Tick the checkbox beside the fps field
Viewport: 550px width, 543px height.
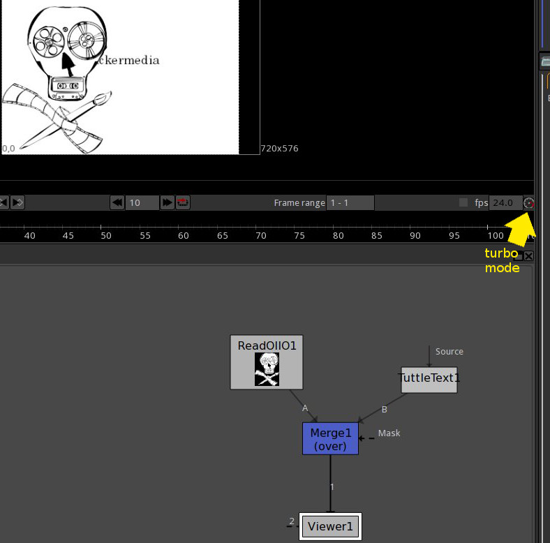[463, 202]
